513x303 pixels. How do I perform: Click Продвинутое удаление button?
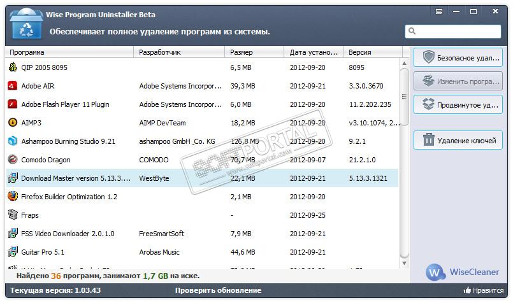click(458, 104)
